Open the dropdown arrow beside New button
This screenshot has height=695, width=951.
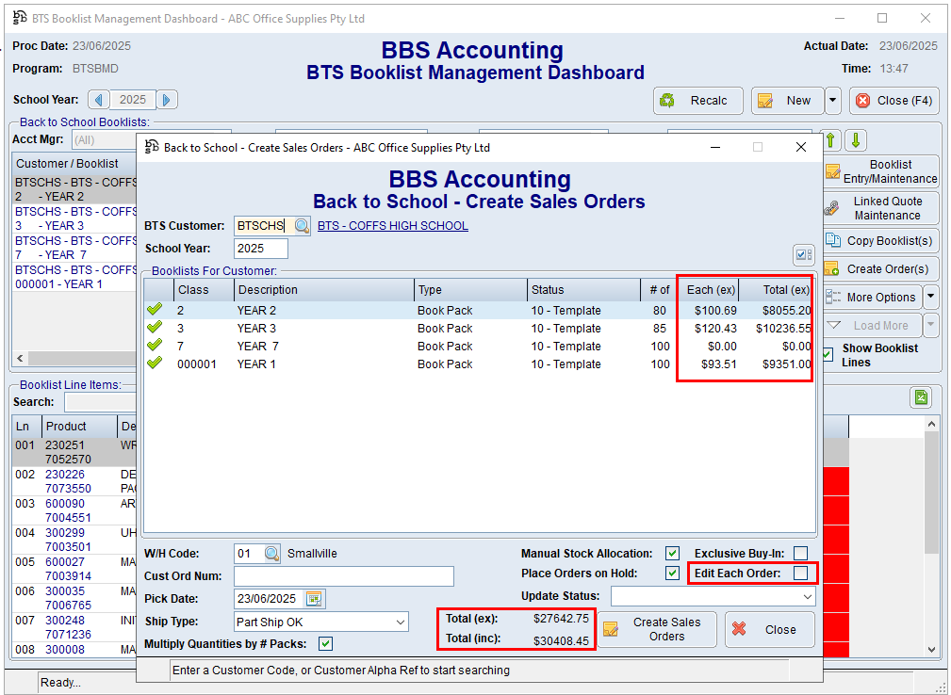[832, 101]
